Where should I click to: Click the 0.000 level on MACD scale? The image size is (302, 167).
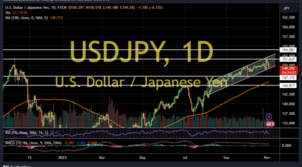point(286,146)
